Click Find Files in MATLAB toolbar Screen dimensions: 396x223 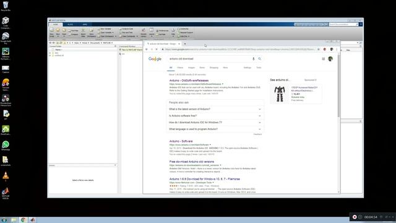(x=73, y=30)
